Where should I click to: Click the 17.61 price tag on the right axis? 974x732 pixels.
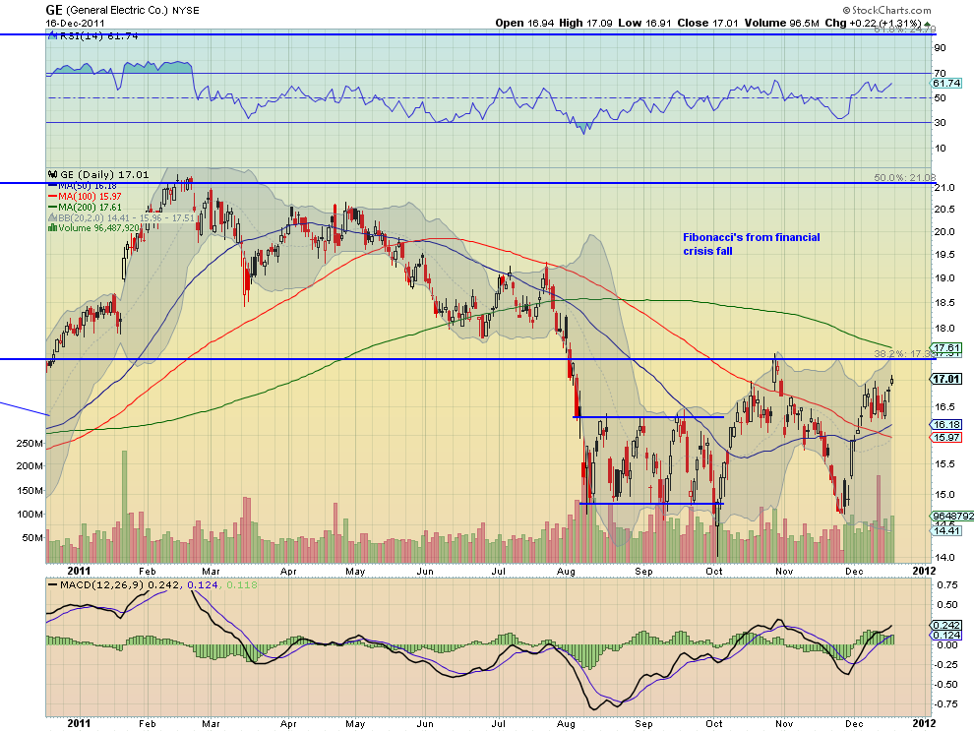(945, 348)
